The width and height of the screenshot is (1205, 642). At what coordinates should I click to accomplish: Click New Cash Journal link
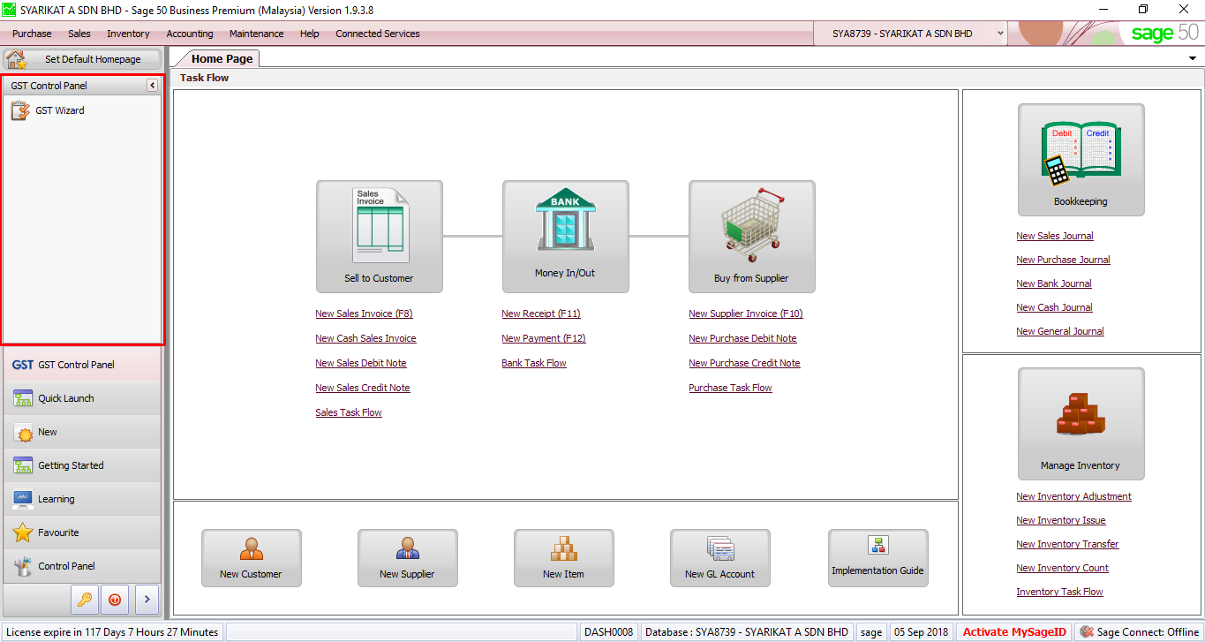coord(1054,307)
